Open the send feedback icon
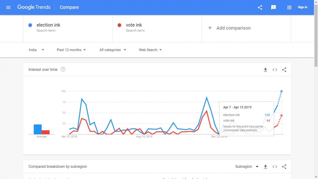Image resolution: width=318 pixels, height=179 pixels. (x=273, y=7)
